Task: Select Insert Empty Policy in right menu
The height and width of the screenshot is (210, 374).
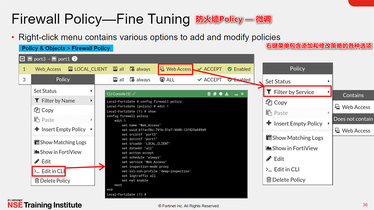Action: (297, 123)
